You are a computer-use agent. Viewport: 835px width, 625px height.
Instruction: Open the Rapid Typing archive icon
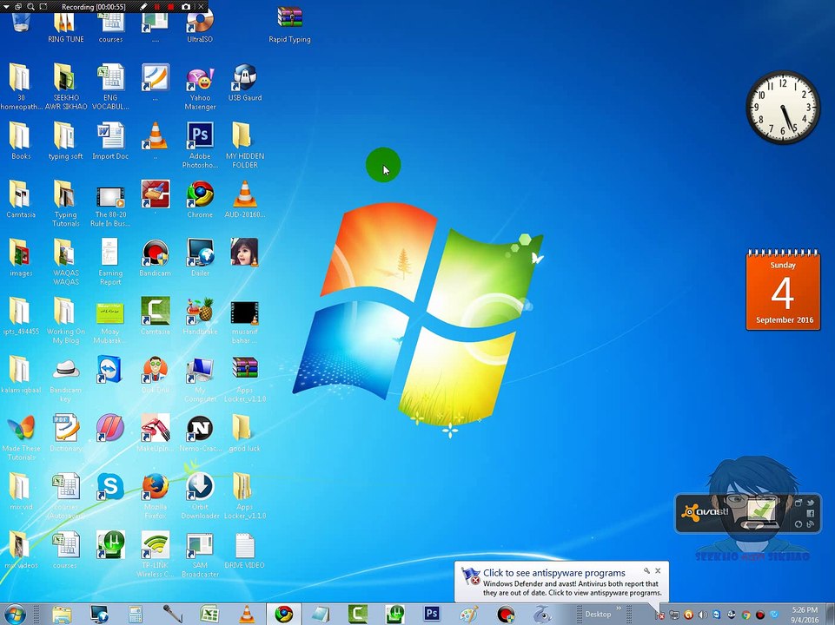[289, 19]
